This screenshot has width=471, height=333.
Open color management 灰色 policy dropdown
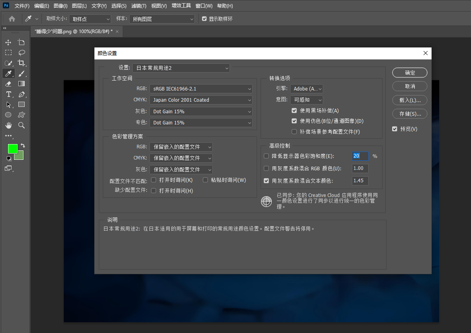coord(181,169)
